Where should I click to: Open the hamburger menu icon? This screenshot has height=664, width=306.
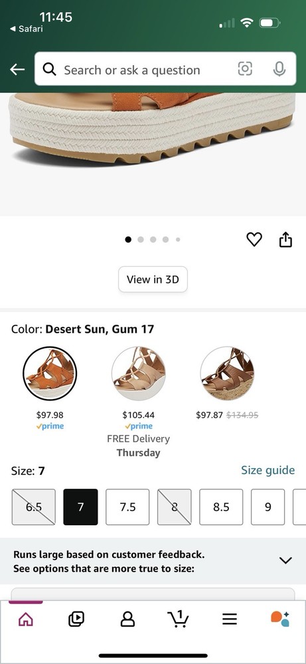(230, 620)
